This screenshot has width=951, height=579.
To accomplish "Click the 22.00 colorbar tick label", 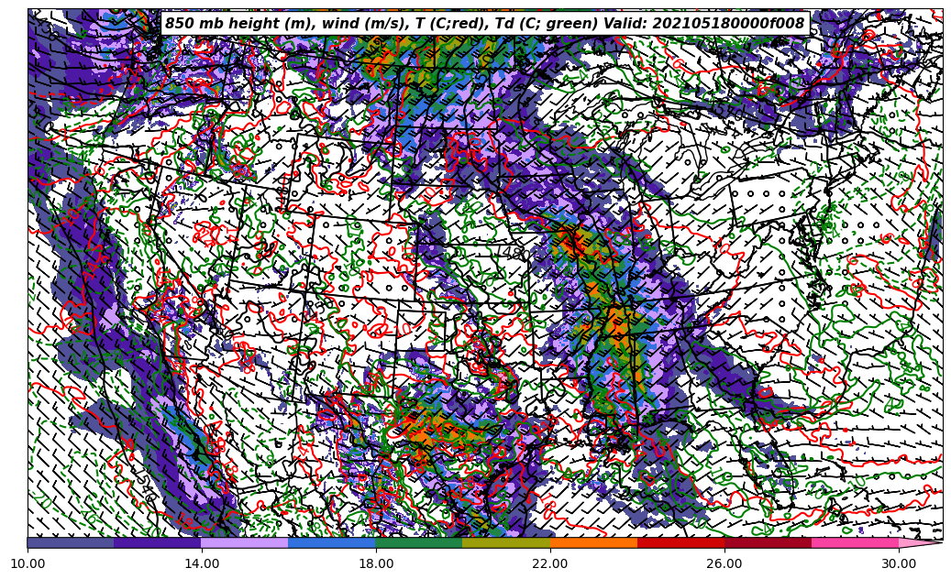I will (550, 563).
